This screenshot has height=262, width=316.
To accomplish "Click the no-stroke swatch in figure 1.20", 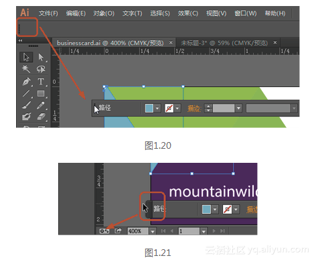I will (169, 109).
